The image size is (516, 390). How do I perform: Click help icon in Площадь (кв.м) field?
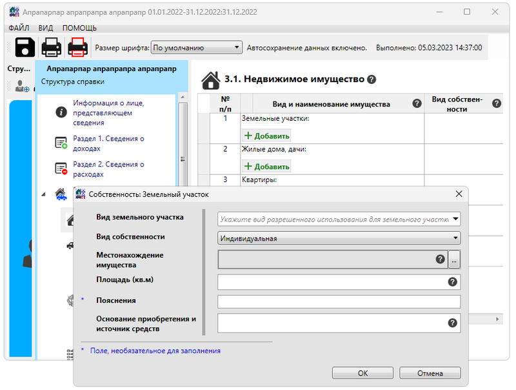[453, 282]
